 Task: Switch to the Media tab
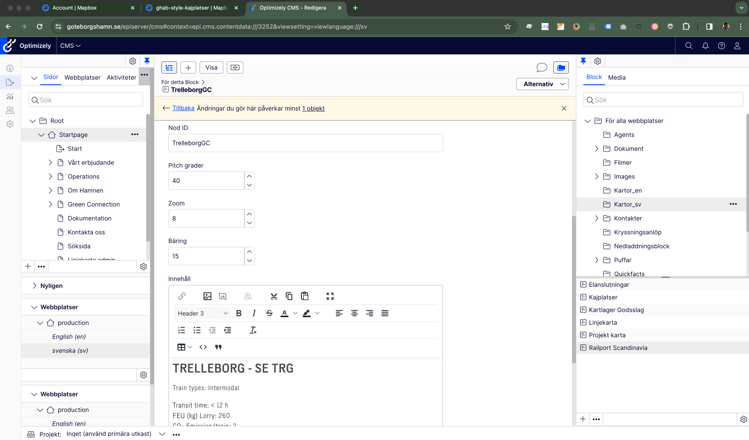click(x=617, y=77)
